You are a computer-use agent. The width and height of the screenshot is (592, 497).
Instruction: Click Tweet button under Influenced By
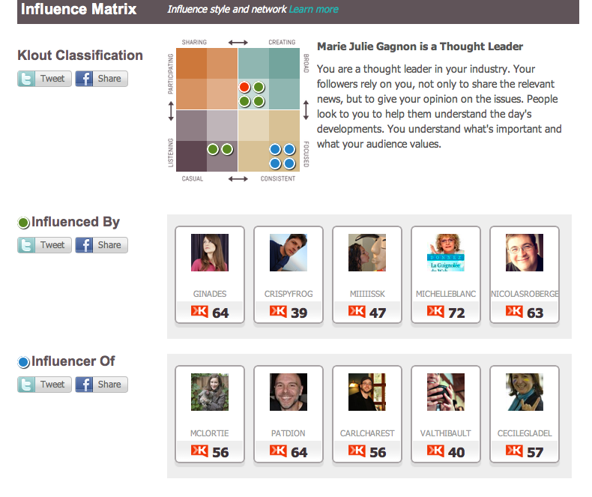(x=44, y=245)
